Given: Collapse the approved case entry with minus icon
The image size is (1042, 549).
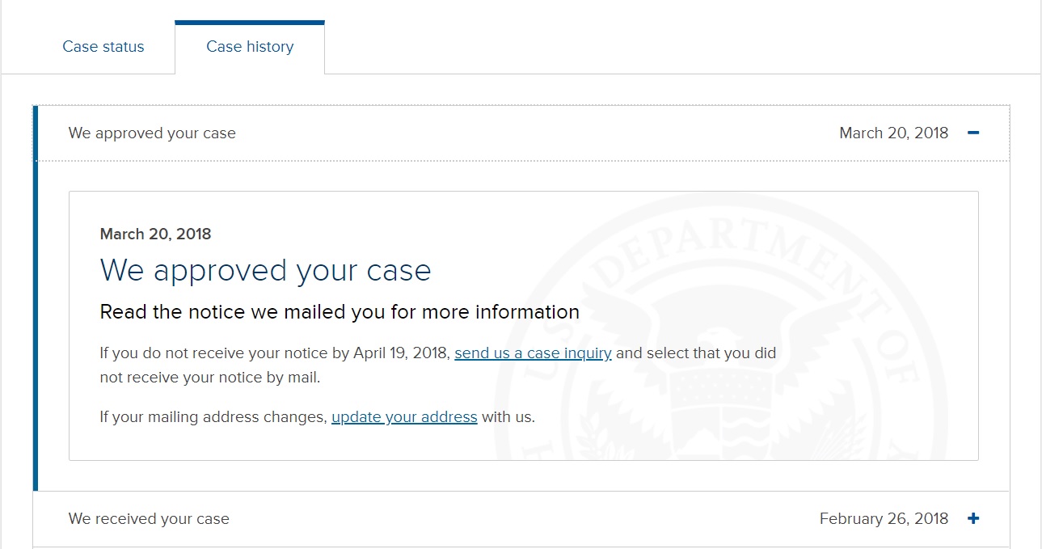Looking at the screenshot, I should (x=973, y=133).
